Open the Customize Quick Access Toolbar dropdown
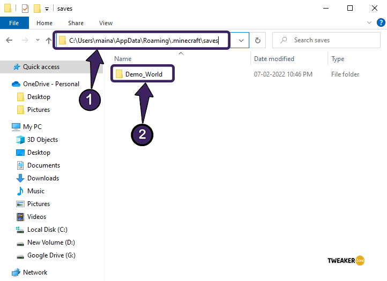 click(47, 10)
